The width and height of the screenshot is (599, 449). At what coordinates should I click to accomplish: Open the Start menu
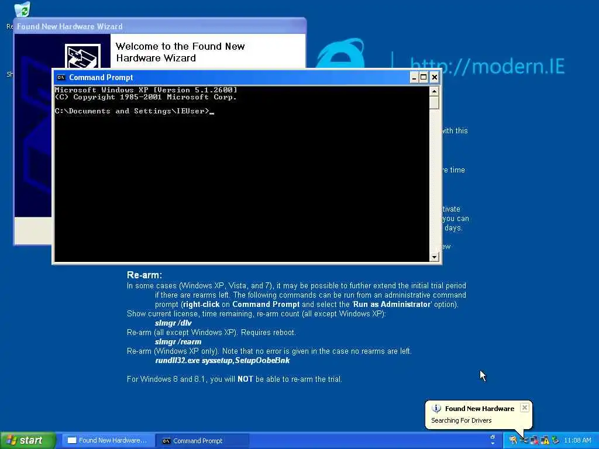[27, 440]
